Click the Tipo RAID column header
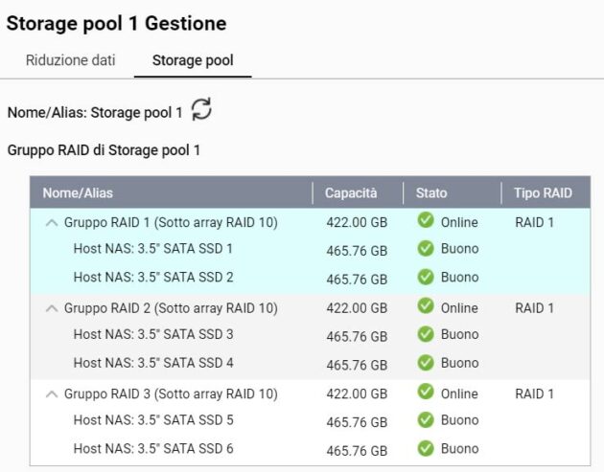The image size is (604, 472). pos(543,193)
